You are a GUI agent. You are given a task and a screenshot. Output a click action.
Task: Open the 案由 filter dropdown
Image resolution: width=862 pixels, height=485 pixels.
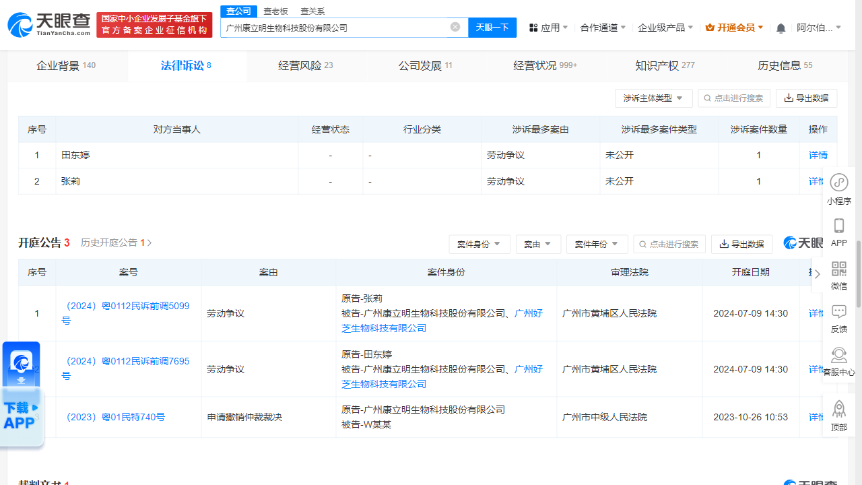(x=538, y=244)
